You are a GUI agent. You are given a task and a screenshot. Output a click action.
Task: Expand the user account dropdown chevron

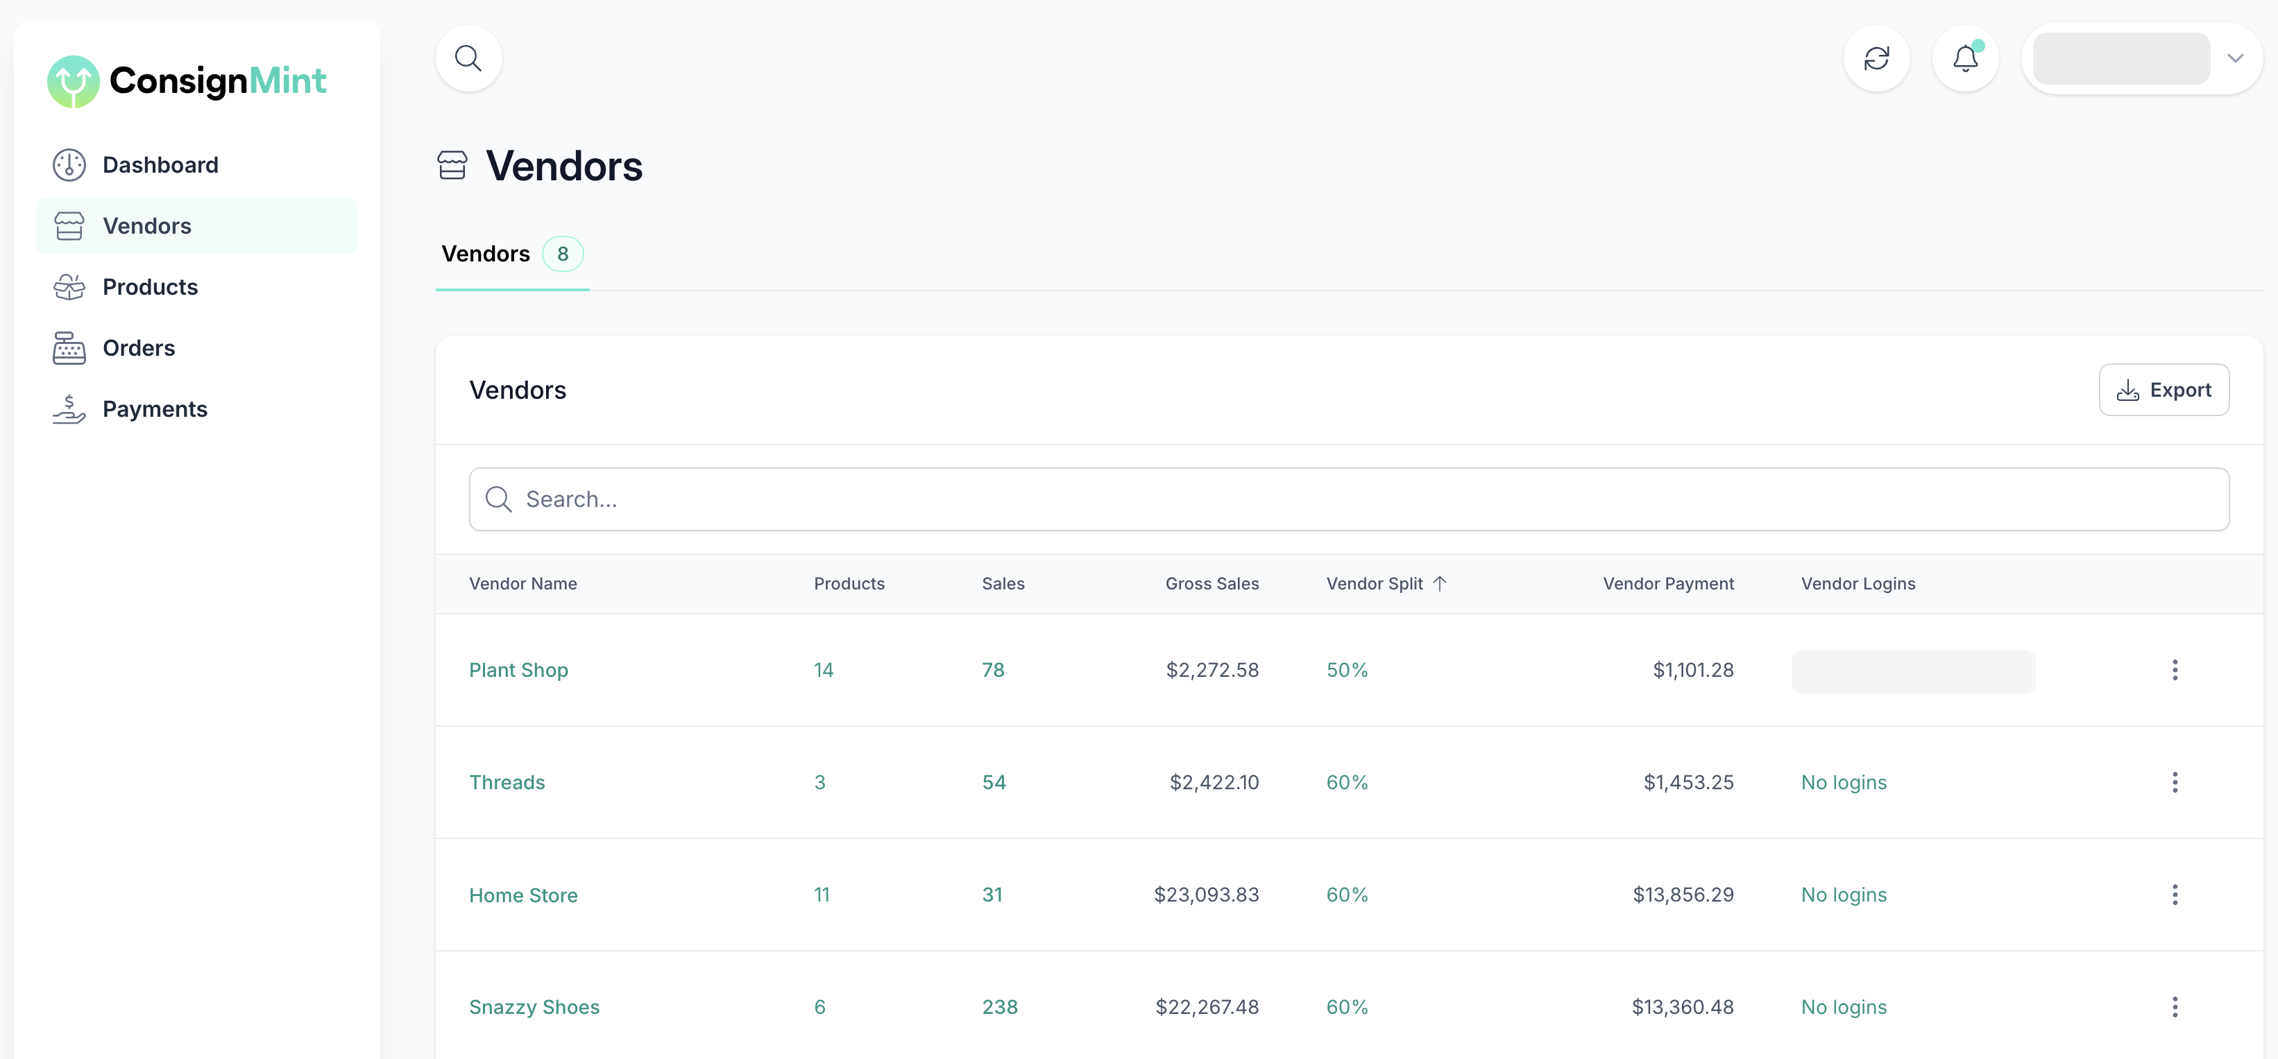[2235, 58]
